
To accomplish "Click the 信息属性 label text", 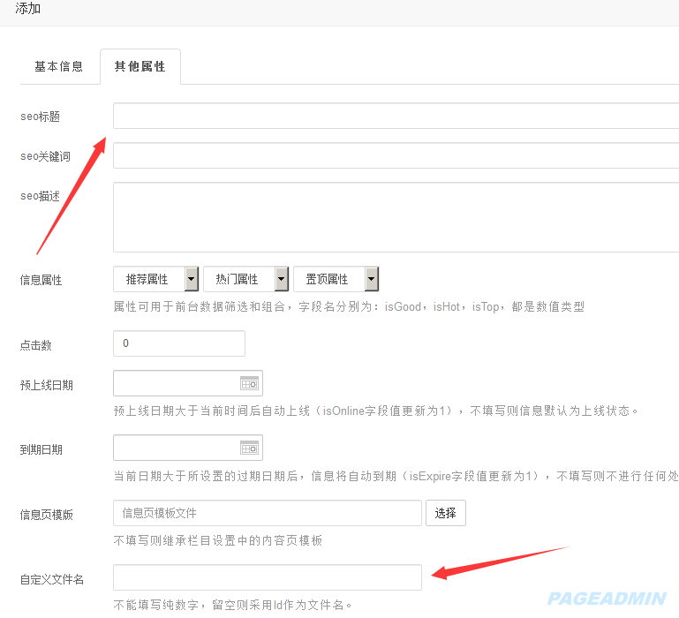I will (x=41, y=280).
